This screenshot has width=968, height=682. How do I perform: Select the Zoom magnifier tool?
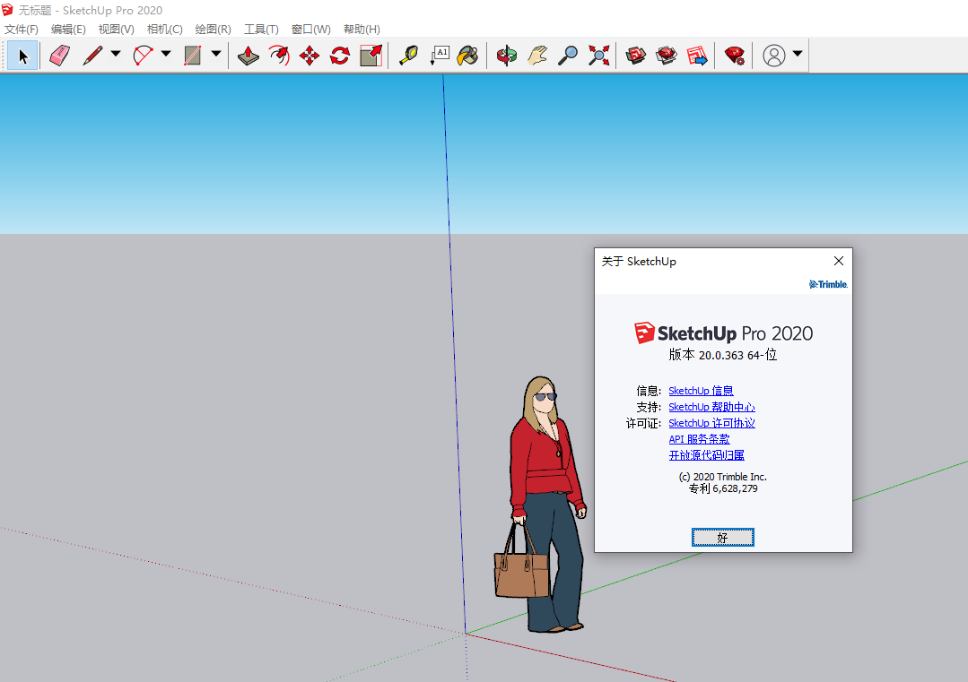click(x=567, y=56)
